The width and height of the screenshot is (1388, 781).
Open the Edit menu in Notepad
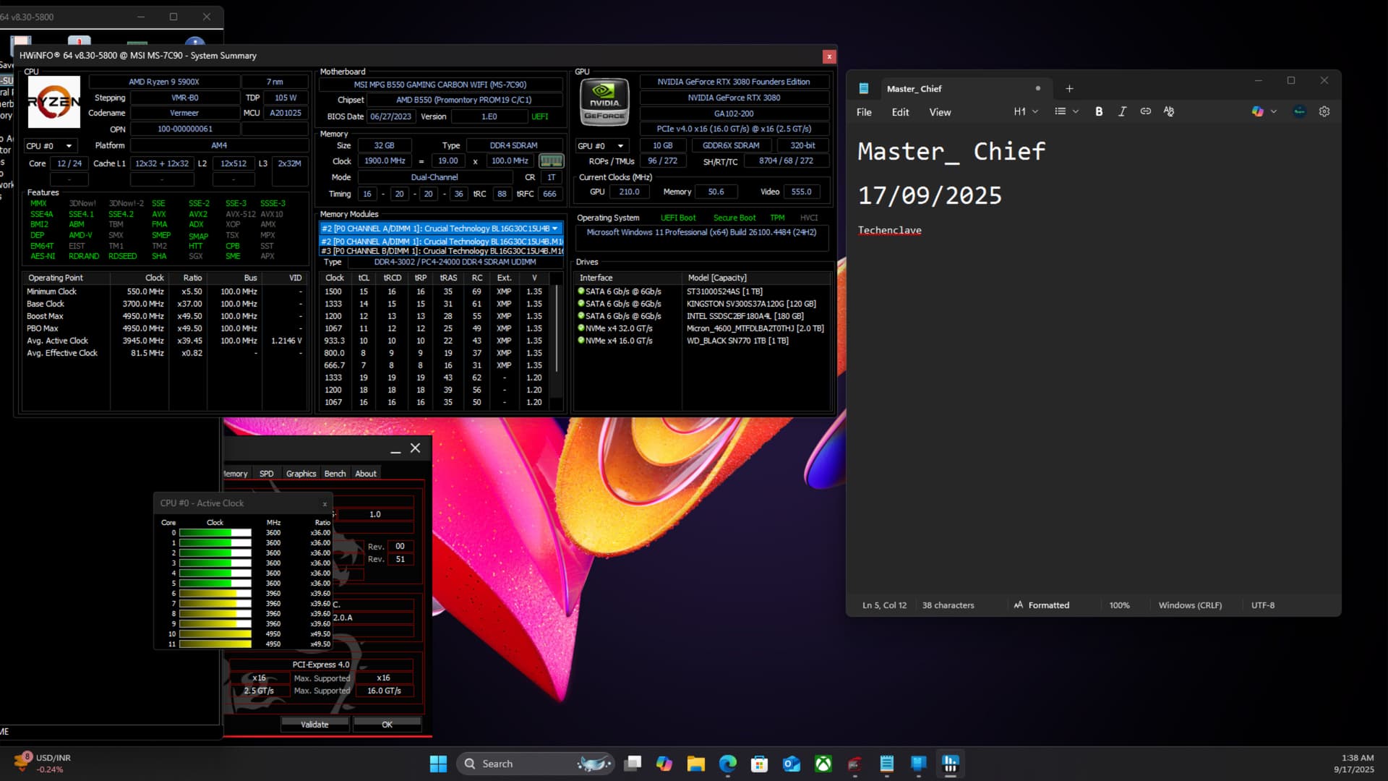(x=900, y=112)
